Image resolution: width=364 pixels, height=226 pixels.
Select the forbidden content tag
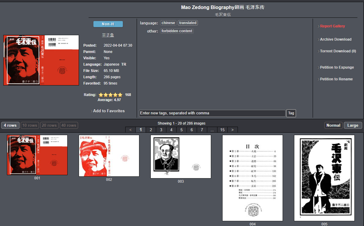[x=177, y=31]
